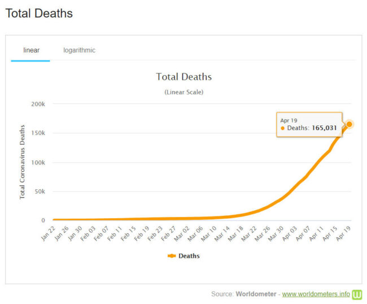Click the 50k y-axis label
The image size is (367, 304).
coord(40,192)
